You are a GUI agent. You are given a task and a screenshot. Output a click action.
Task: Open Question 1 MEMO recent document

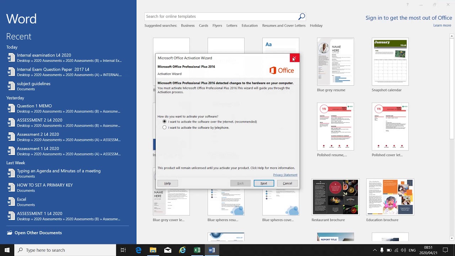tap(68, 108)
